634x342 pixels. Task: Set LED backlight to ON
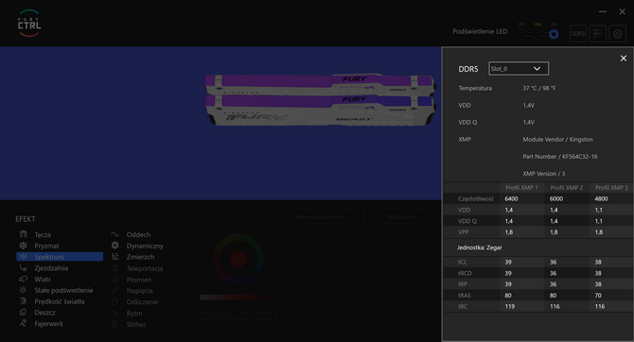(x=554, y=34)
